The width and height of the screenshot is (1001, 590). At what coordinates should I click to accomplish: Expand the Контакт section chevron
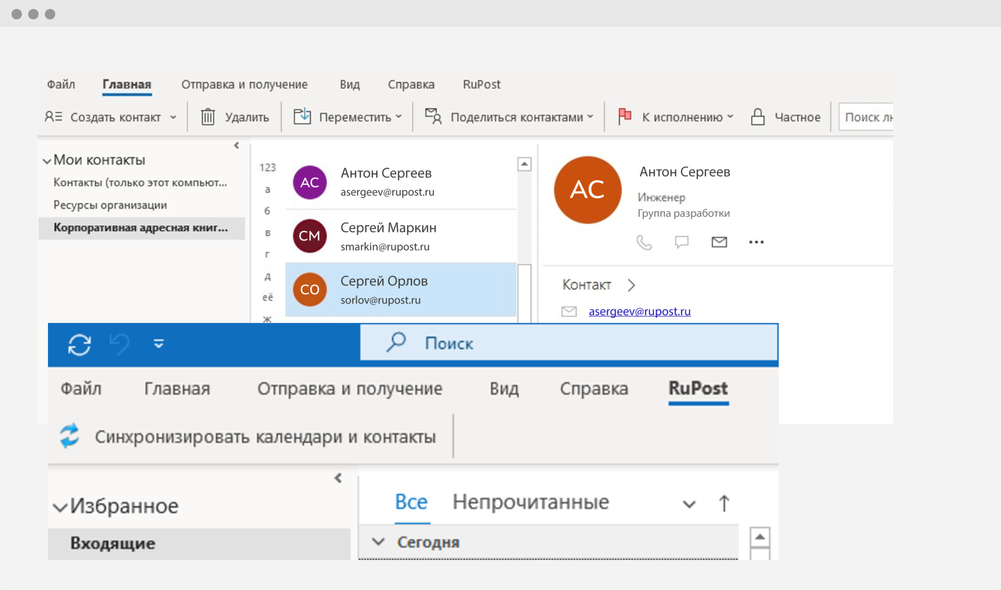pos(631,285)
